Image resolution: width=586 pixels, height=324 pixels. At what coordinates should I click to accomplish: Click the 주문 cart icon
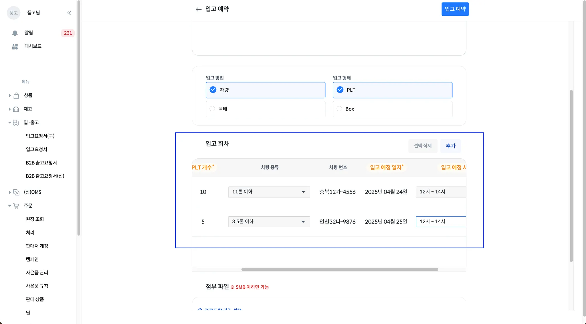tap(16, 206)
